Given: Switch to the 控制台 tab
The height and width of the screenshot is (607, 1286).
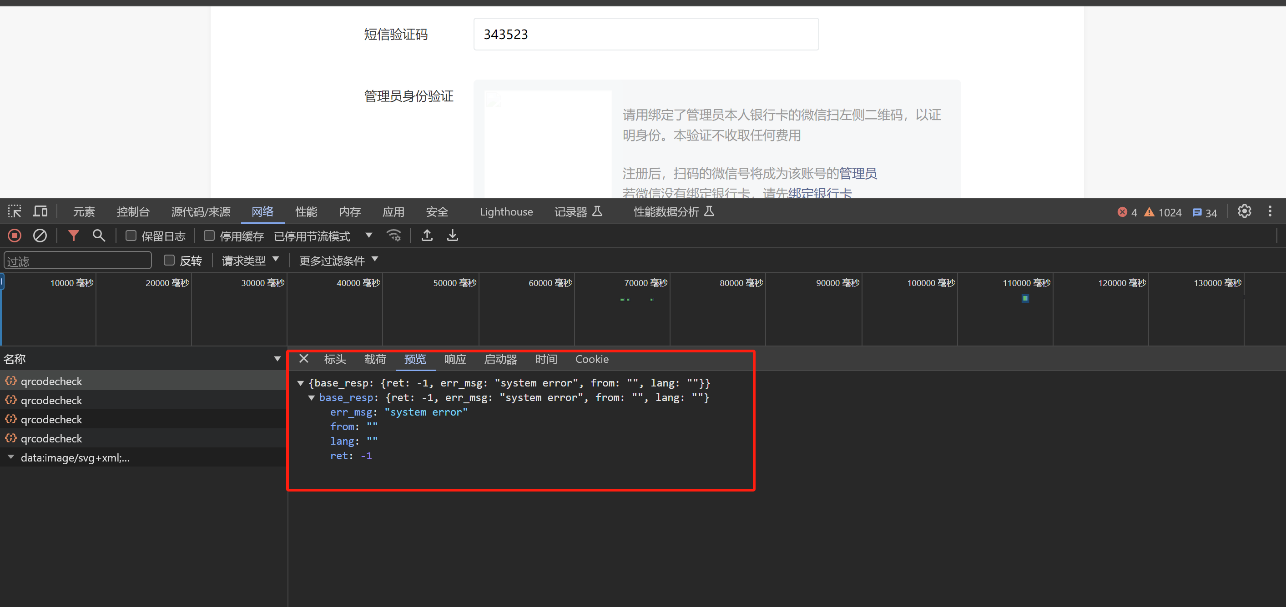Looking at the screenshot, I should pyautogui.click(x=133, y=211).
